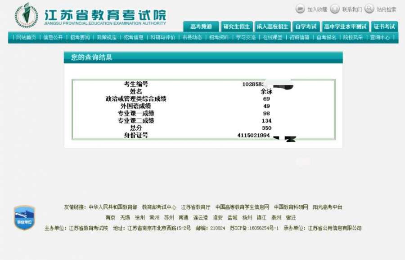Switch to the 成人高校招生 tab
This screenshot has width=405, height=260.
tap(273, 26)
